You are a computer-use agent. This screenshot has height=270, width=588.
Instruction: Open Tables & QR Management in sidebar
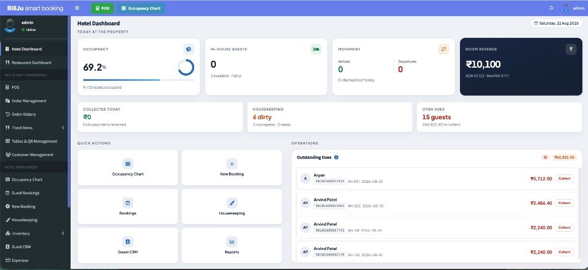34,141
